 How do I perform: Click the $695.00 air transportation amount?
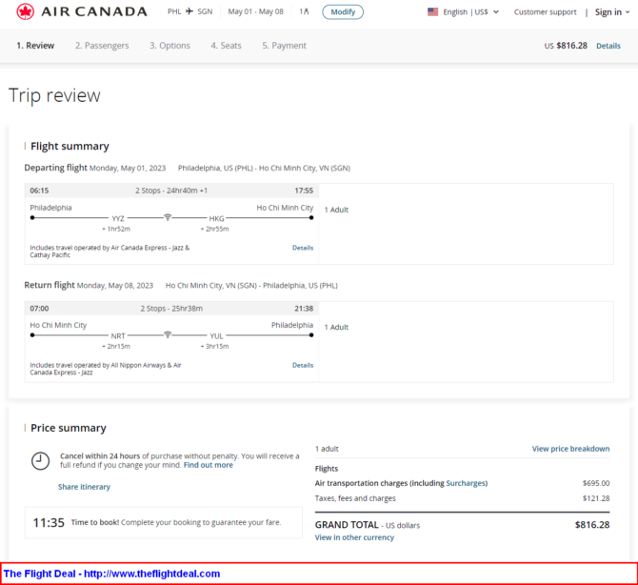[596, 483]
